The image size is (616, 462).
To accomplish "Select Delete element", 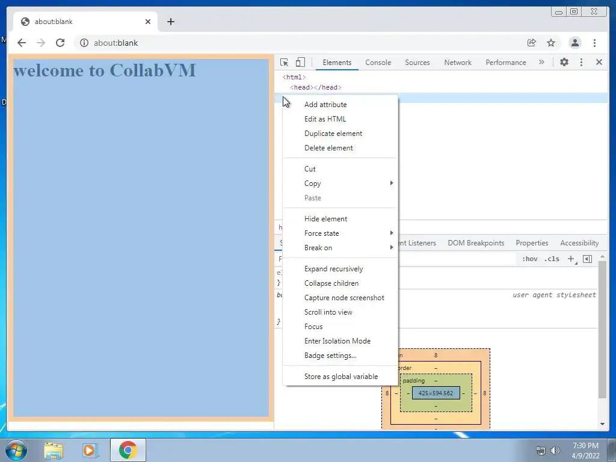I will [x=340, y=148].
